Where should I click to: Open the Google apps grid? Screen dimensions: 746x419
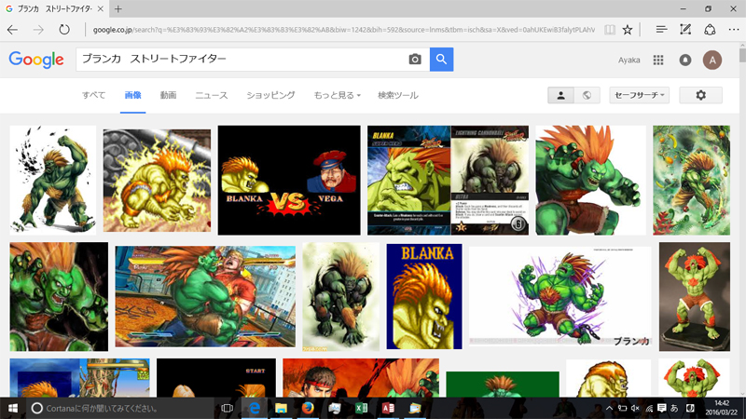coord(658,60)
